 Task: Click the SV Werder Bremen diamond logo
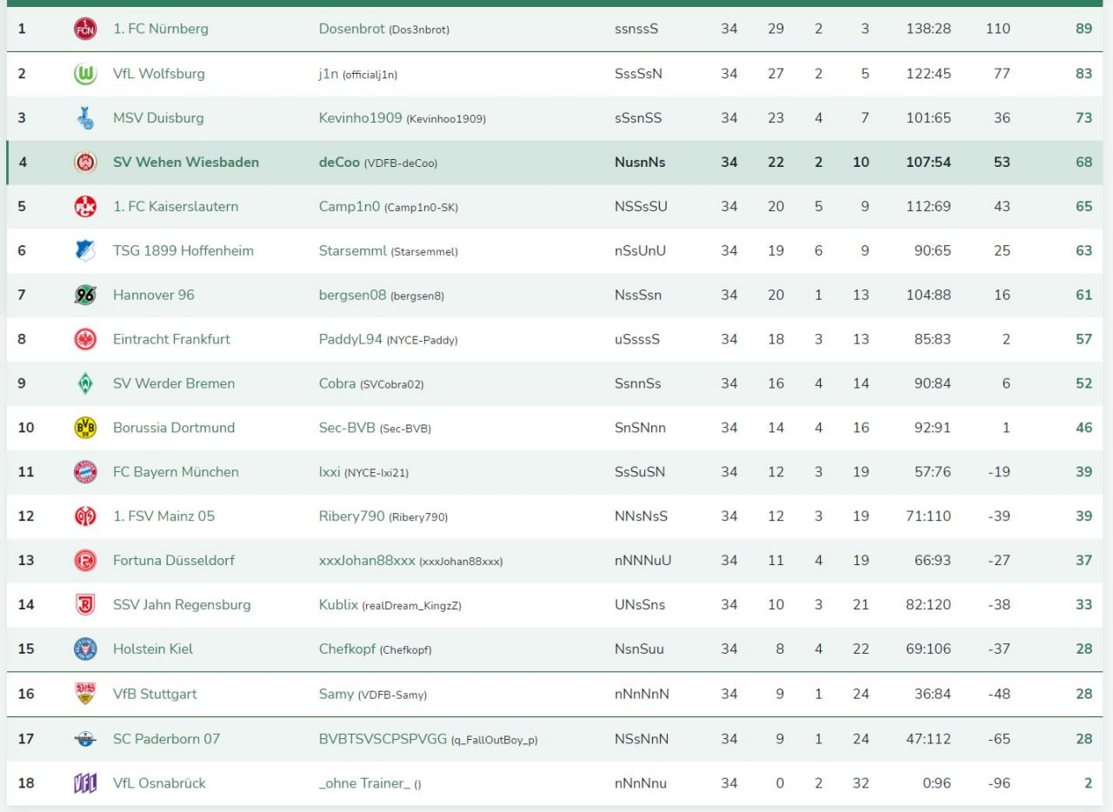pyautogui.click(x=85, y=383)
